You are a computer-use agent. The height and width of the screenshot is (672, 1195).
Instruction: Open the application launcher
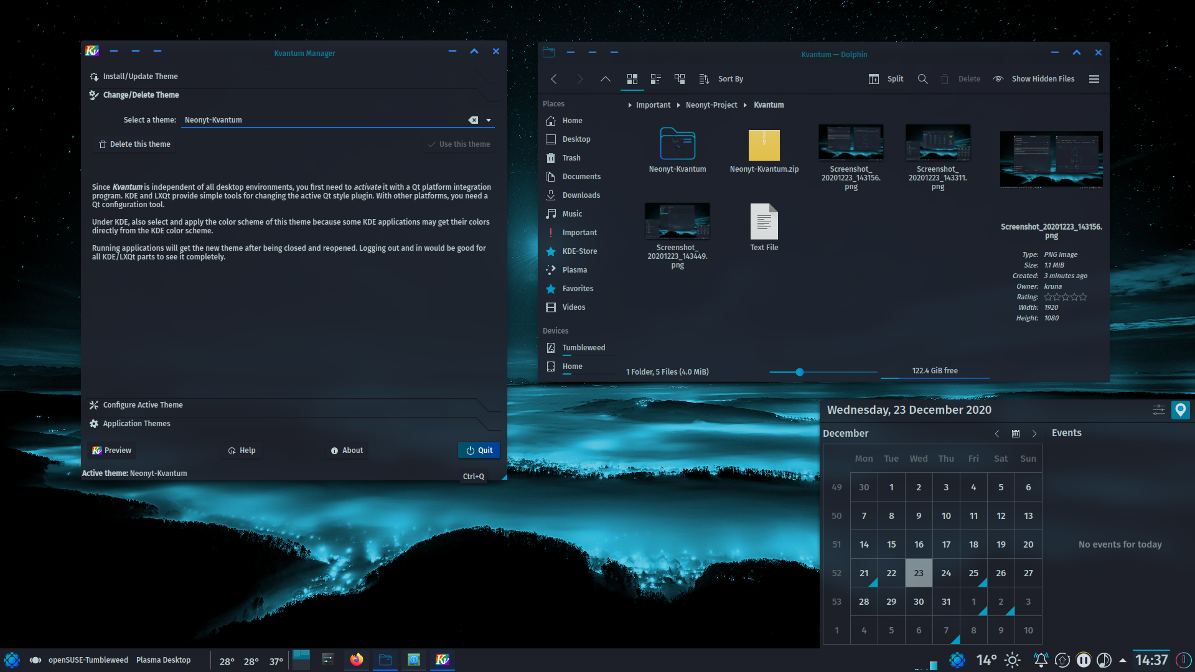(x=12, y=660)
